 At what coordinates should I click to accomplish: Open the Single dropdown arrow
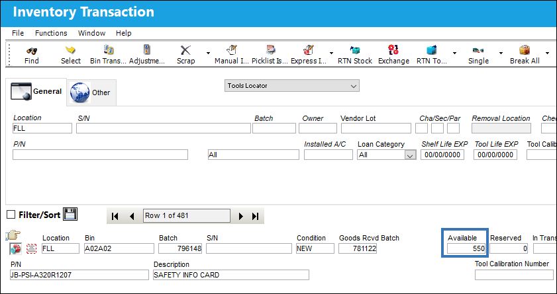[501, 54]
